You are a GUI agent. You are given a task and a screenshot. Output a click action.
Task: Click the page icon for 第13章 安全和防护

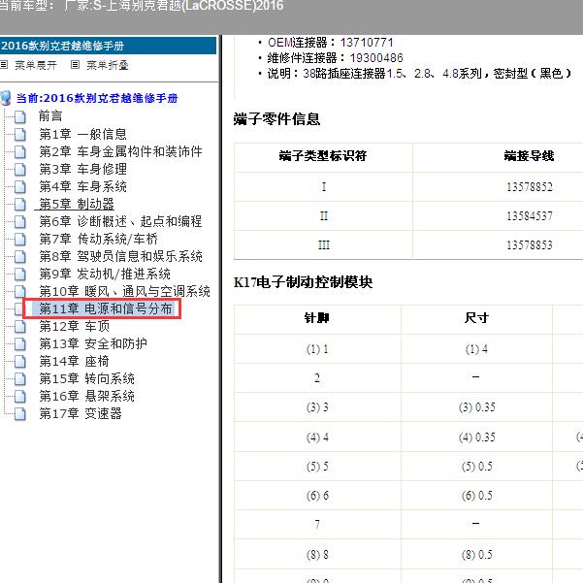(x=20, y=344)
